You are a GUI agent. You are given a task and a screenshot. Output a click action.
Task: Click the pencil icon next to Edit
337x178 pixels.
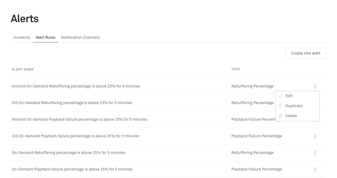click(281, 96)
